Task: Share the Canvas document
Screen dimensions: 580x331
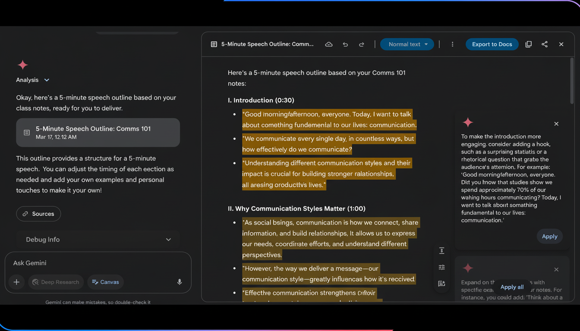Action: (544, 44)
